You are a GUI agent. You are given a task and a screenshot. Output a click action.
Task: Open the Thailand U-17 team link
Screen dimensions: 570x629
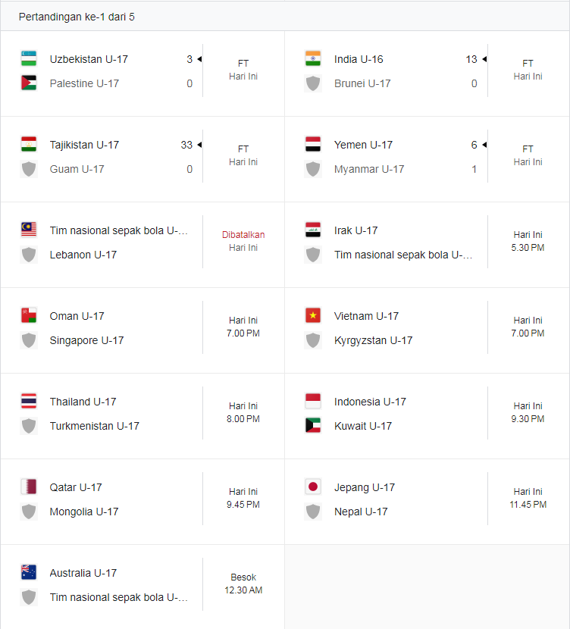[83, 402]
